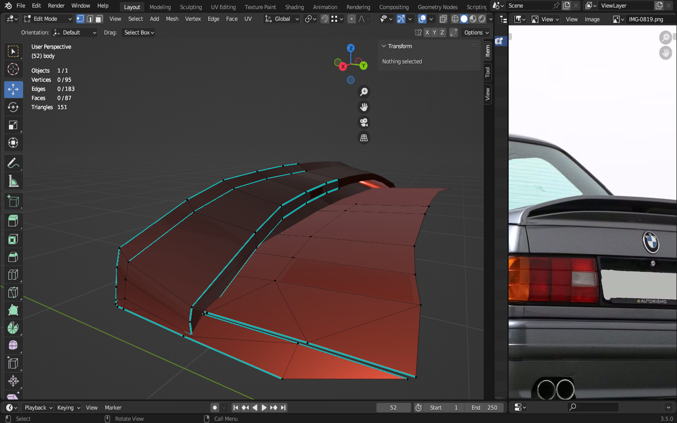Select the Measure tool

pos(13,181)
